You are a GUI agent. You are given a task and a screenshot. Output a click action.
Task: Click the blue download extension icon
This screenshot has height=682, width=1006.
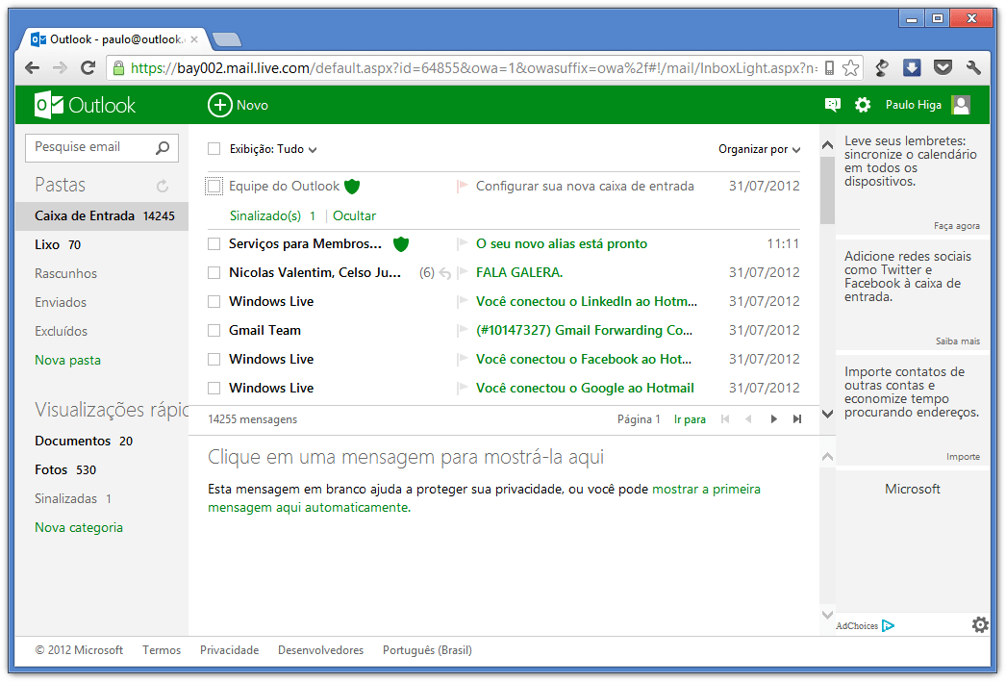point(912,67)
